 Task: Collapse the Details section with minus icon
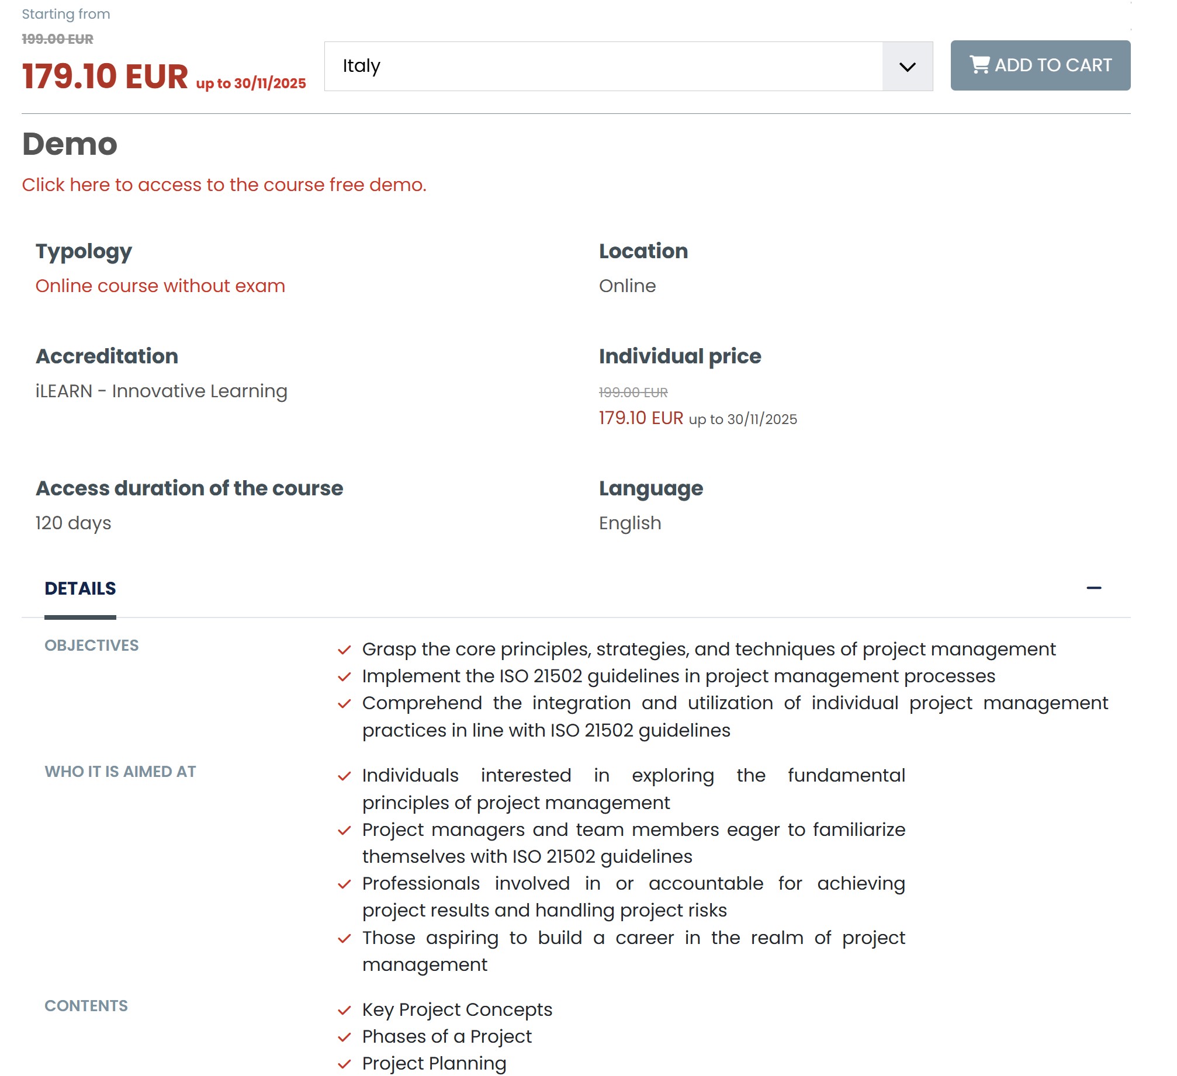(x=1093, y=588)
